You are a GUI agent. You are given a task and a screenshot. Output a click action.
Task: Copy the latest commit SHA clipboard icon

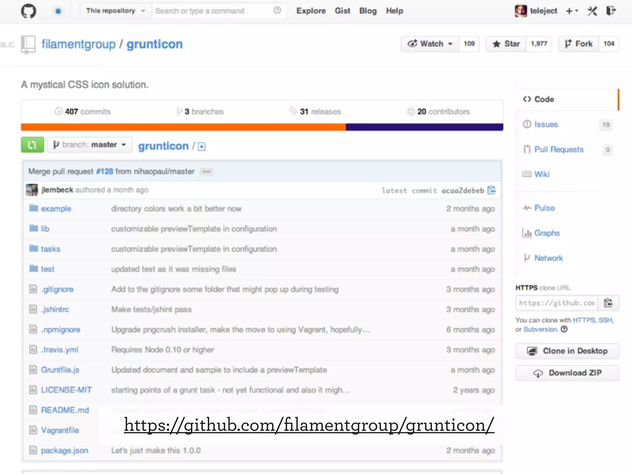492,190
